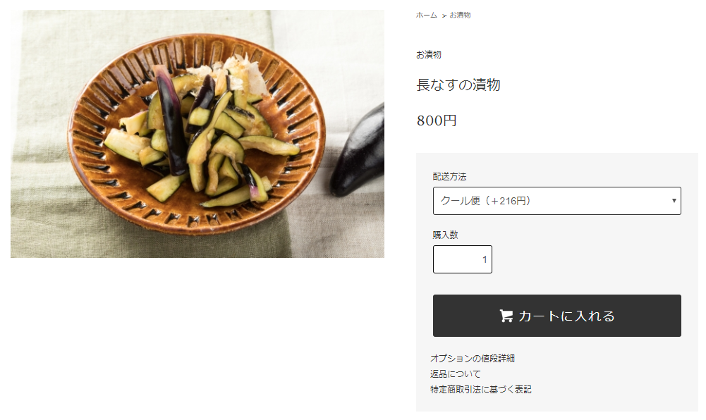This screenshot has height=420, width=706.
Task: Open the 返品について link
Action: (x=455, y=374)
